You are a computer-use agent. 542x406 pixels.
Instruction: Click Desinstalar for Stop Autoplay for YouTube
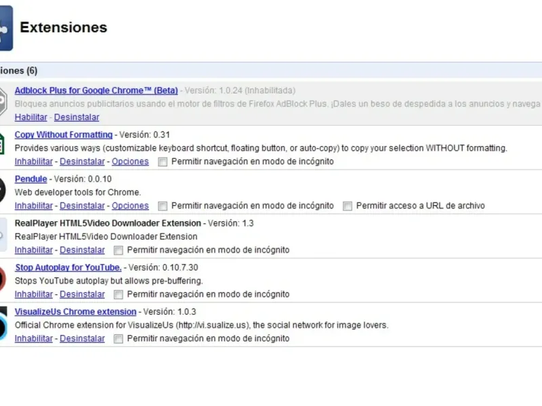82,294
